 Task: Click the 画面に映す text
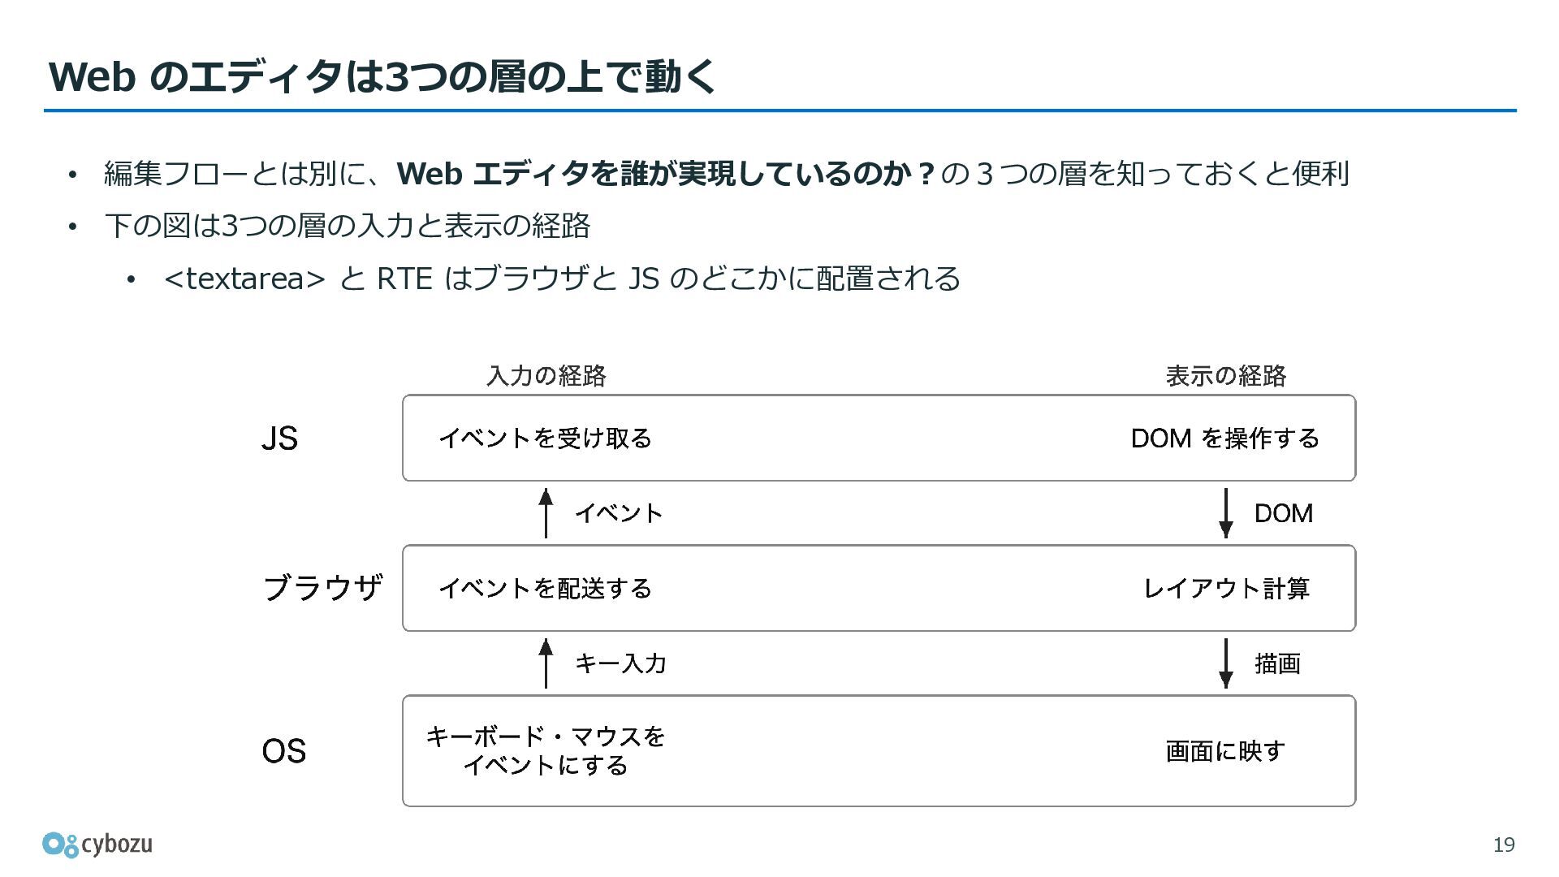1225,751
